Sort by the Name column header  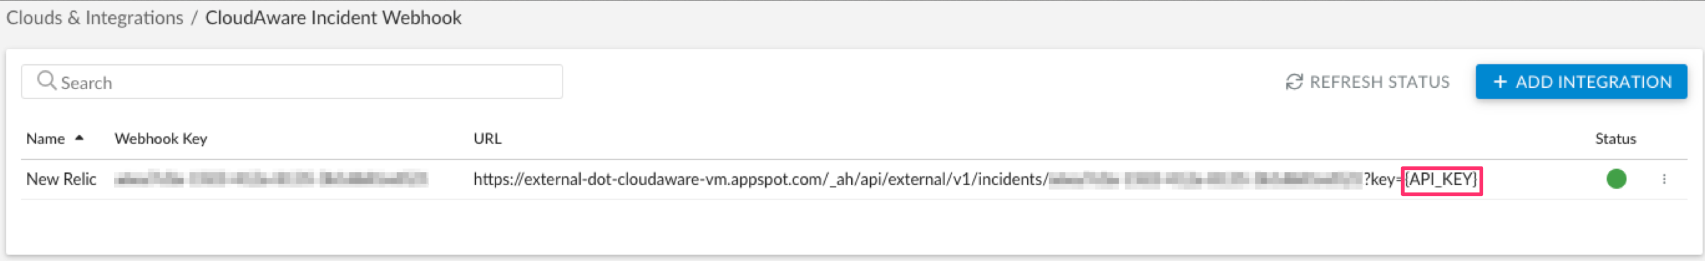pos(46,139)
